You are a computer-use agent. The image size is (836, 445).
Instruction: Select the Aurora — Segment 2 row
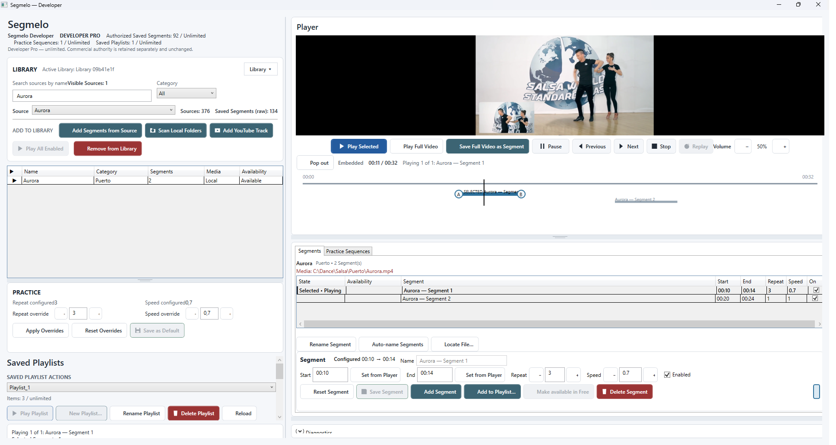(x=559, y=299)
